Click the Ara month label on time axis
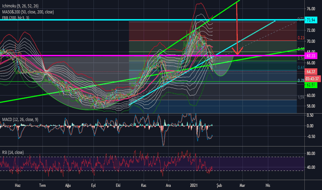 (168, 185)
